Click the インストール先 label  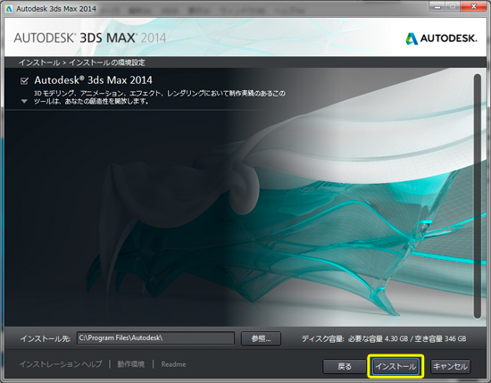point(46,339)
